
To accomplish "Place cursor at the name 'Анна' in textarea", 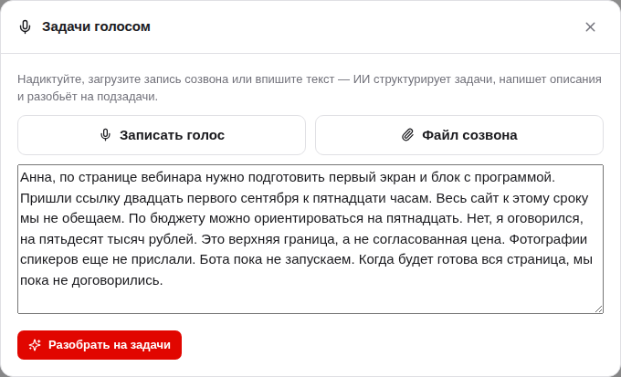I will (x=36, y=177).
